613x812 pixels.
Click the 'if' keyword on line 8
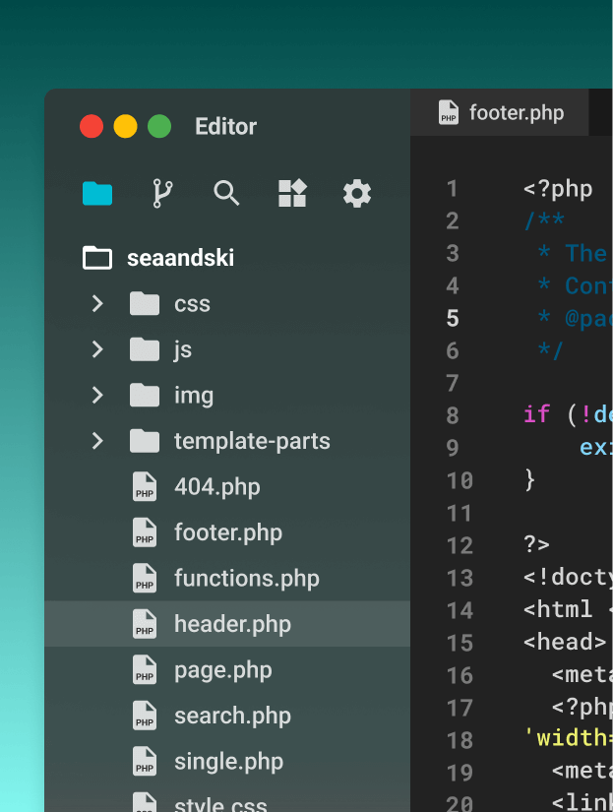[536, 414]
